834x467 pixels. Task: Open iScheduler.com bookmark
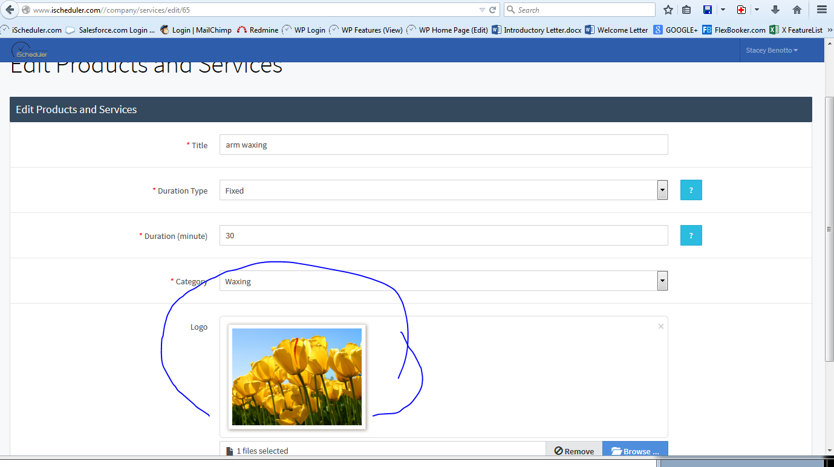[x=31, y=30]
